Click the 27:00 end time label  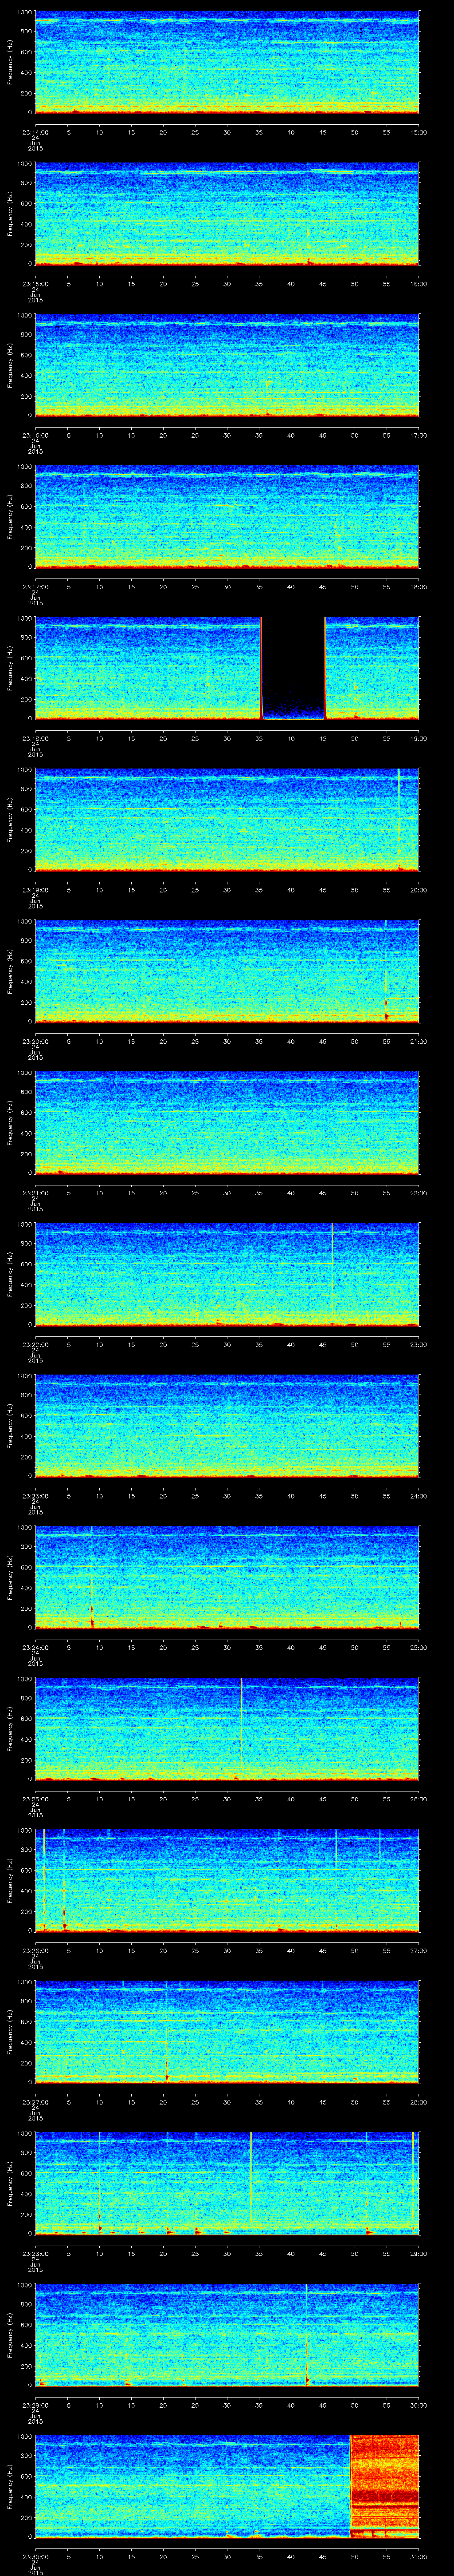point(418,1950)
